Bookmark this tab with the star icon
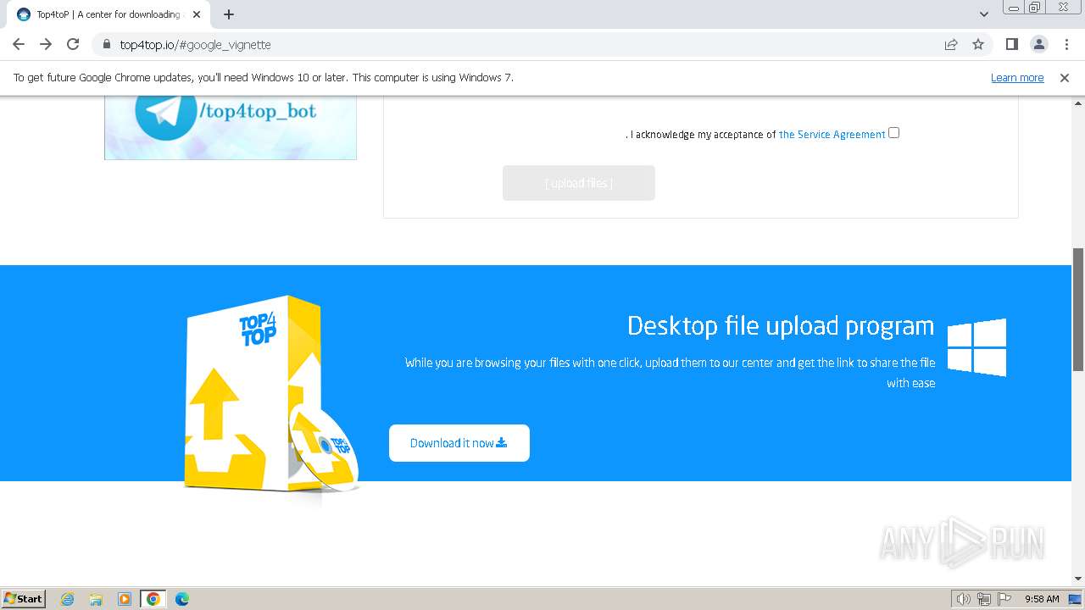1085x610 pixels. click(978, 44)
